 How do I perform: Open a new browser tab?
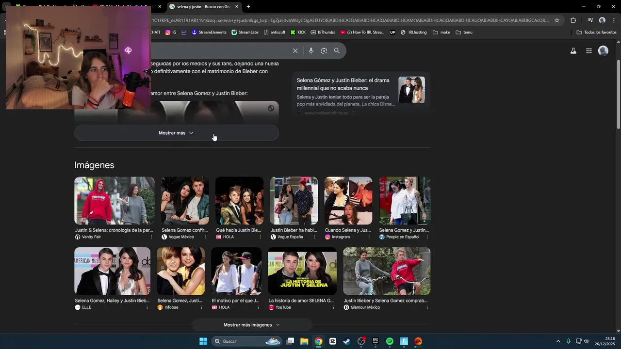pos(248,7)
